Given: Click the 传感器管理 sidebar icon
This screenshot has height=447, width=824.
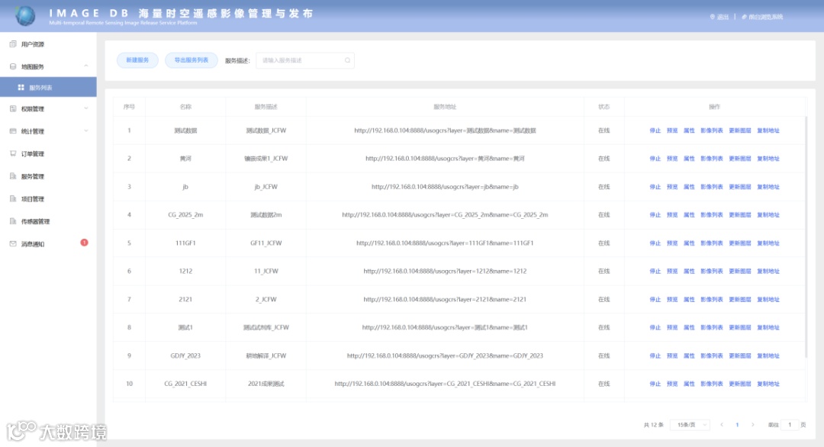Looking at the screenshot, I should click(13, 221).
